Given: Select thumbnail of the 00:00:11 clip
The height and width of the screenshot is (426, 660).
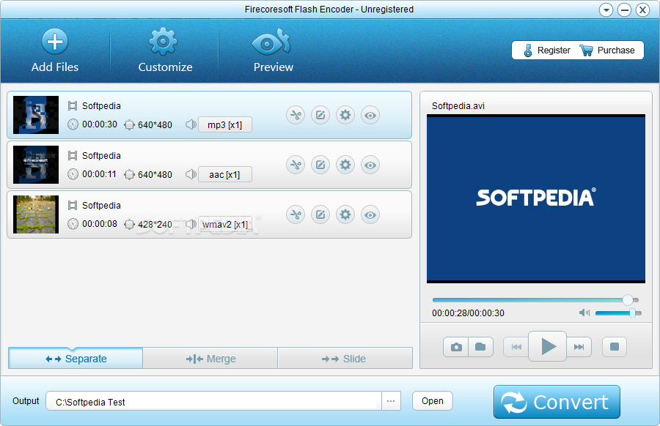Looking at the screenshot, I should (x=36, y=165).
